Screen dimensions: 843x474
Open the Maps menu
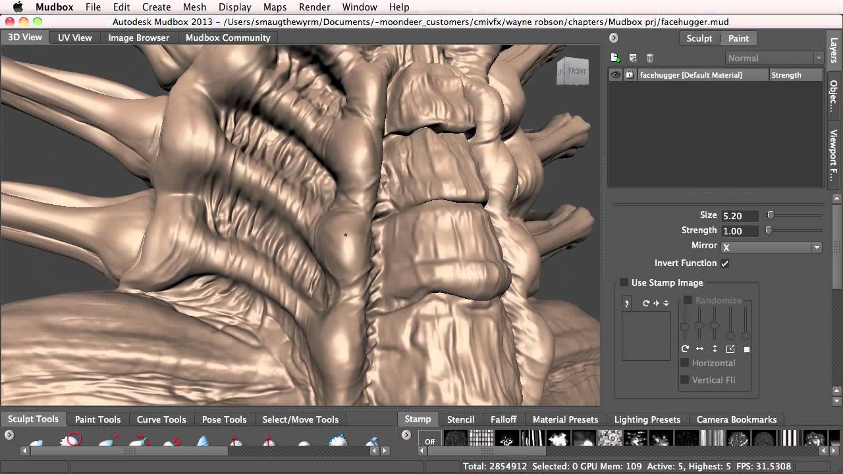(x=275, y=7)
